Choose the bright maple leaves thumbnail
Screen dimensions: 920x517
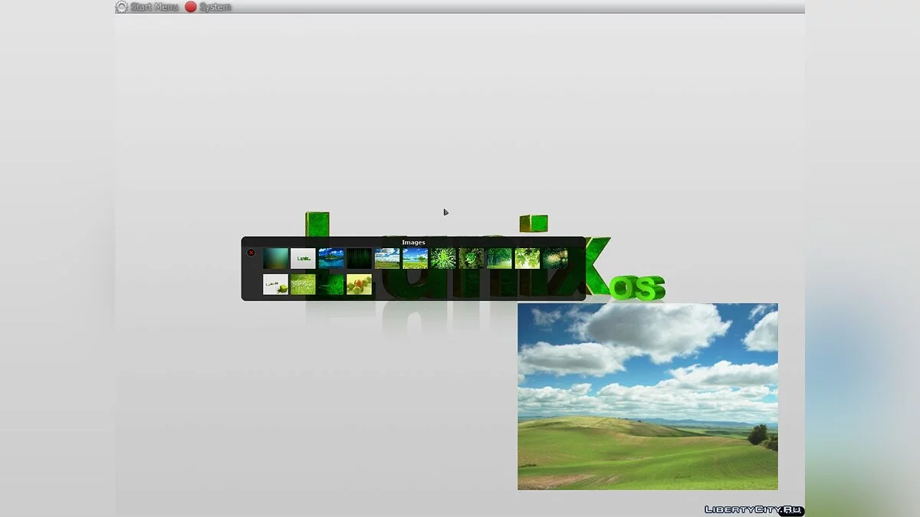click(x=527, y=258)
